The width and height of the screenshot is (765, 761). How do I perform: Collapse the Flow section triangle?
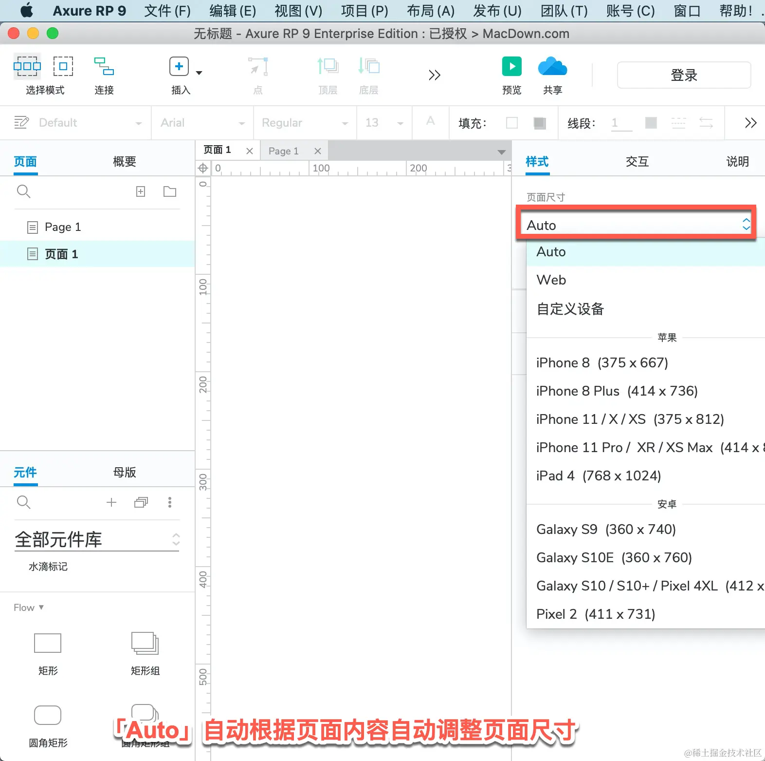click(x=41, y=608)
